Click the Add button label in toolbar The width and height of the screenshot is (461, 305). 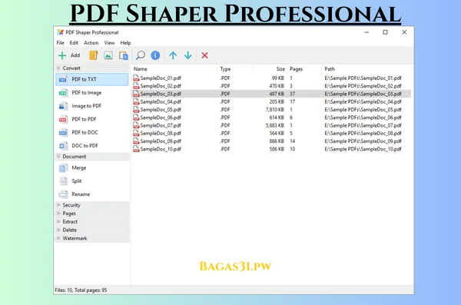75,55
